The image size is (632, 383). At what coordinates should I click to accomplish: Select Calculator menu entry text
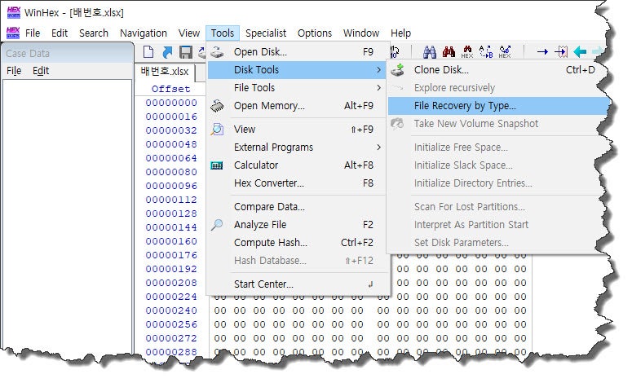pyautogui.click(x=256, y=165)
